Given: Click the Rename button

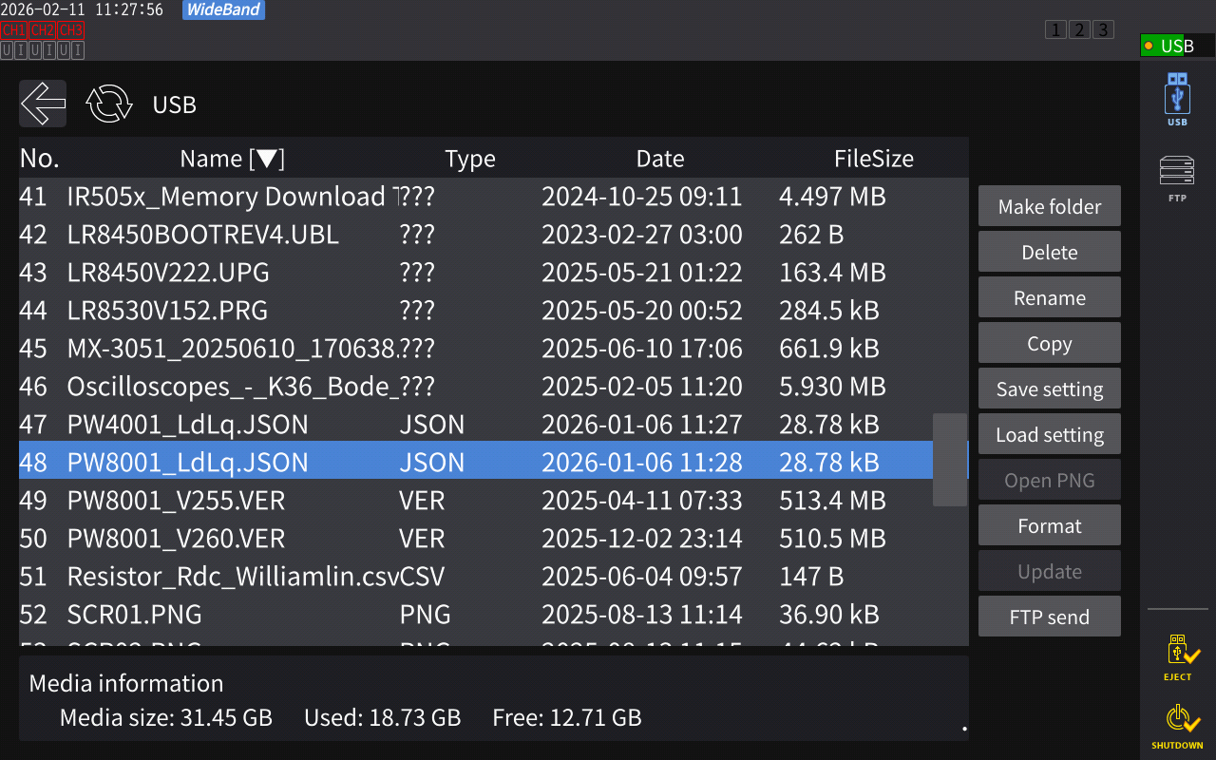Looking at the screenshot, I should click(x=1049, y=297).
